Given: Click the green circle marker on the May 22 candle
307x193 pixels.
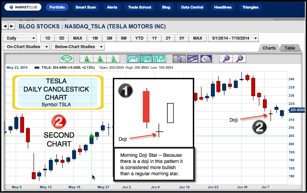Looking at the screenshot, I should [91, 136].
